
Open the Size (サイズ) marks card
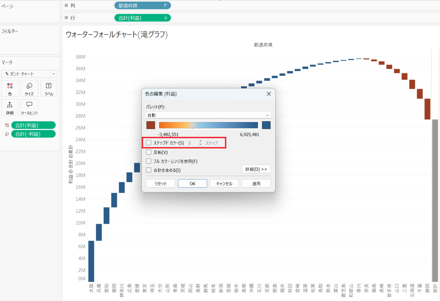tap(29, 88)
